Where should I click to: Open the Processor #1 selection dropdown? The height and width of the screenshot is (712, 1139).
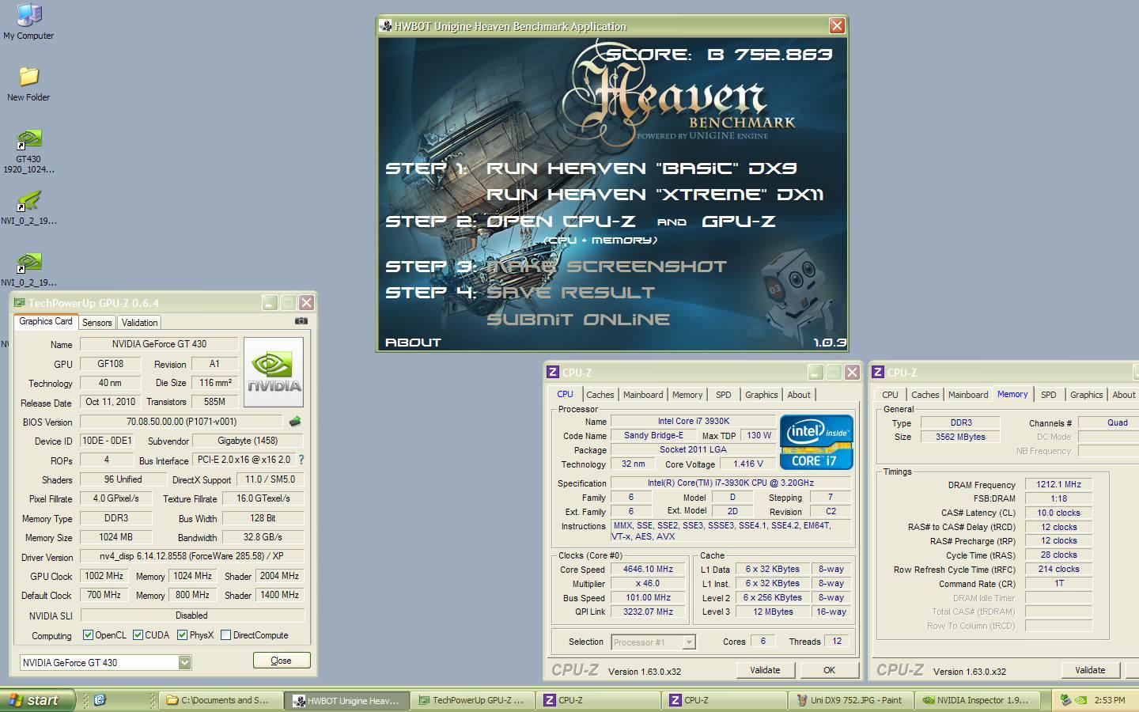pos(689,642)
